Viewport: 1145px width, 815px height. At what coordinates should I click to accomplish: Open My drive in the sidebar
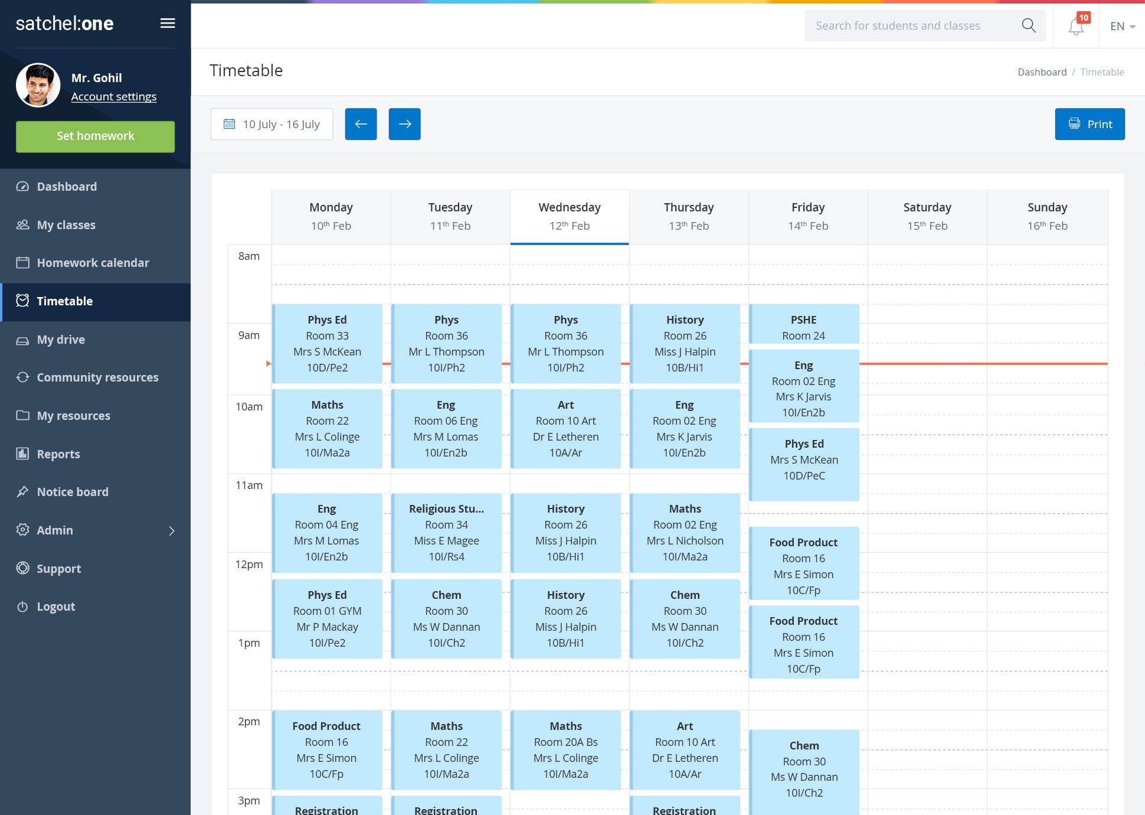(x=96, y=340)
